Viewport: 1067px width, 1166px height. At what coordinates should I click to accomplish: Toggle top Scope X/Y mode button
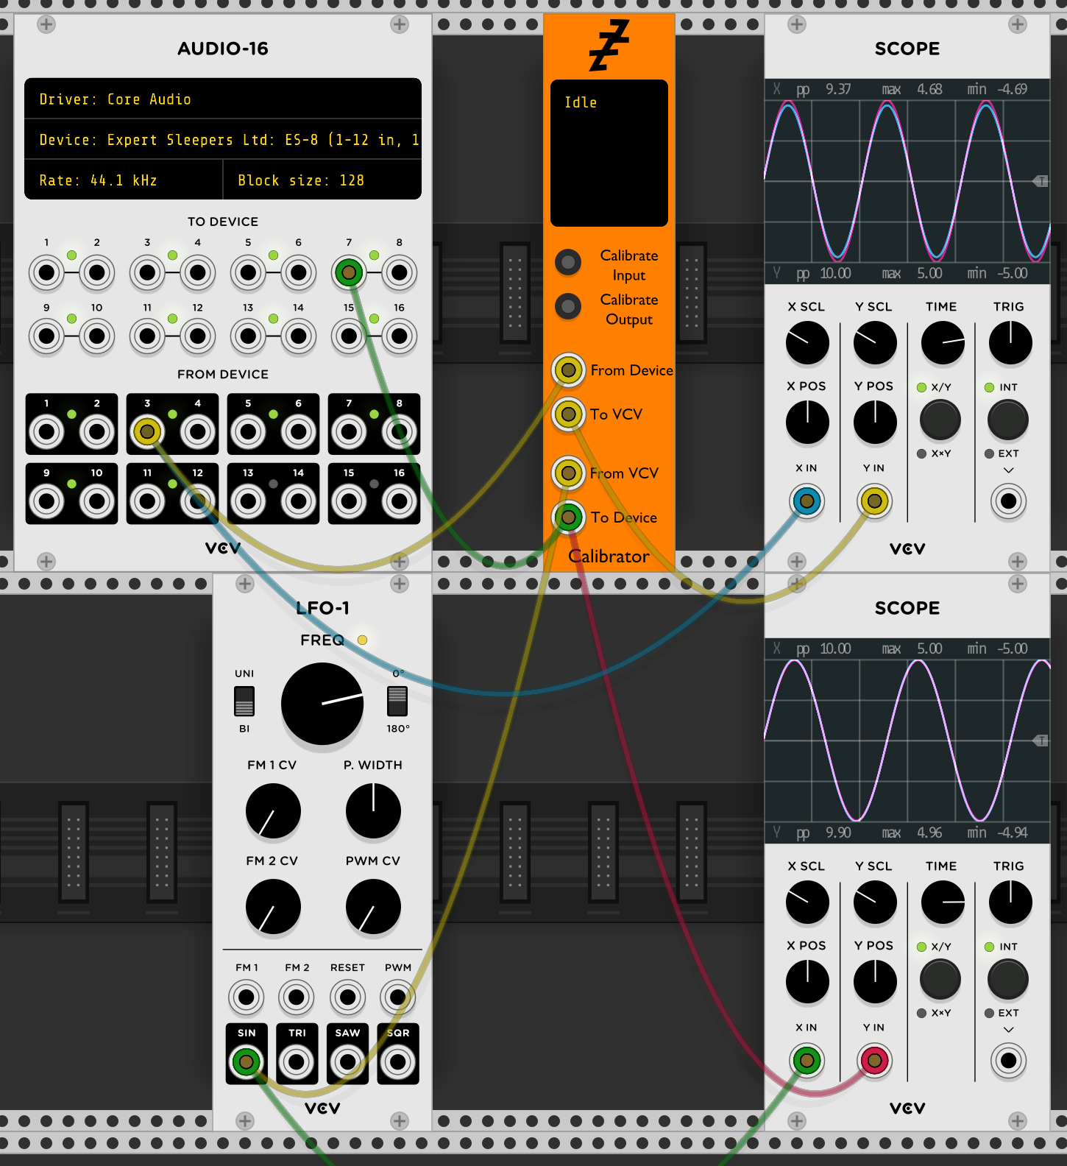click(940, 420)
